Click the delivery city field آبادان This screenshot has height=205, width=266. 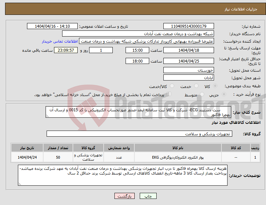(189, 77)
